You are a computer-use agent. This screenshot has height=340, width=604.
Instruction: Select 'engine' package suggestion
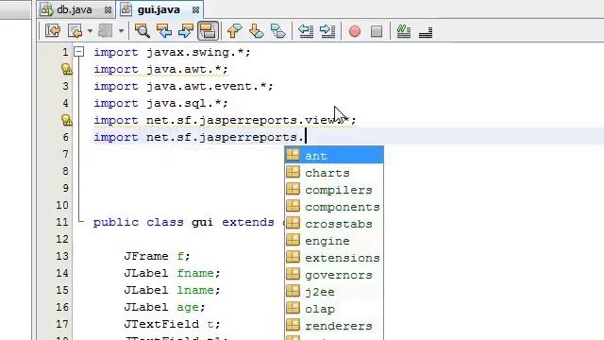coord(334,240)
